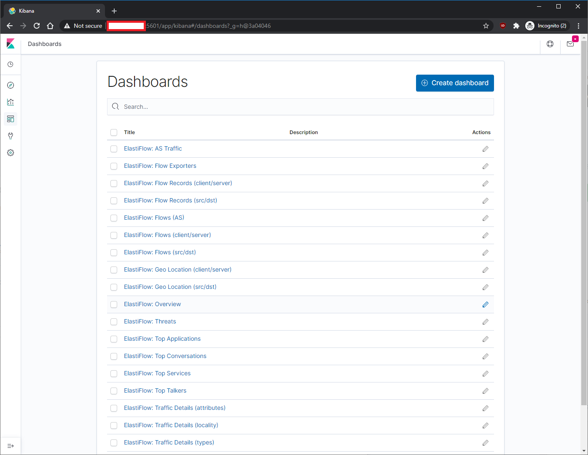Open Management using the gear icon
The image size is (588, 455).
click(11, 152)
